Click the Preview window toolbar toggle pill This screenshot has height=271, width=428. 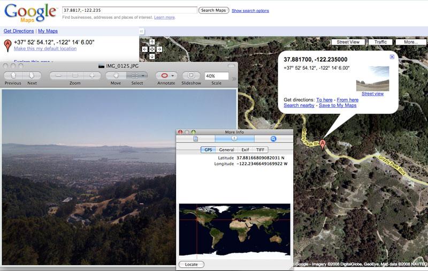pyautogui.click(x=231, y=66)
